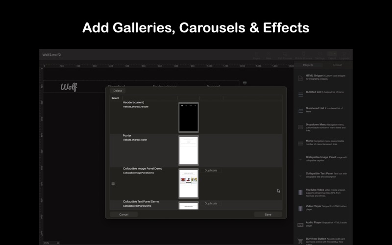Click the 'CollapsibleTextPanelDemo' identifier text
392x245 pixels.
137,206
